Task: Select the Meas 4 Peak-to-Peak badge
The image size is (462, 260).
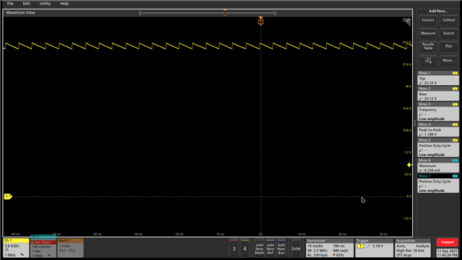Action: point(438,130)
